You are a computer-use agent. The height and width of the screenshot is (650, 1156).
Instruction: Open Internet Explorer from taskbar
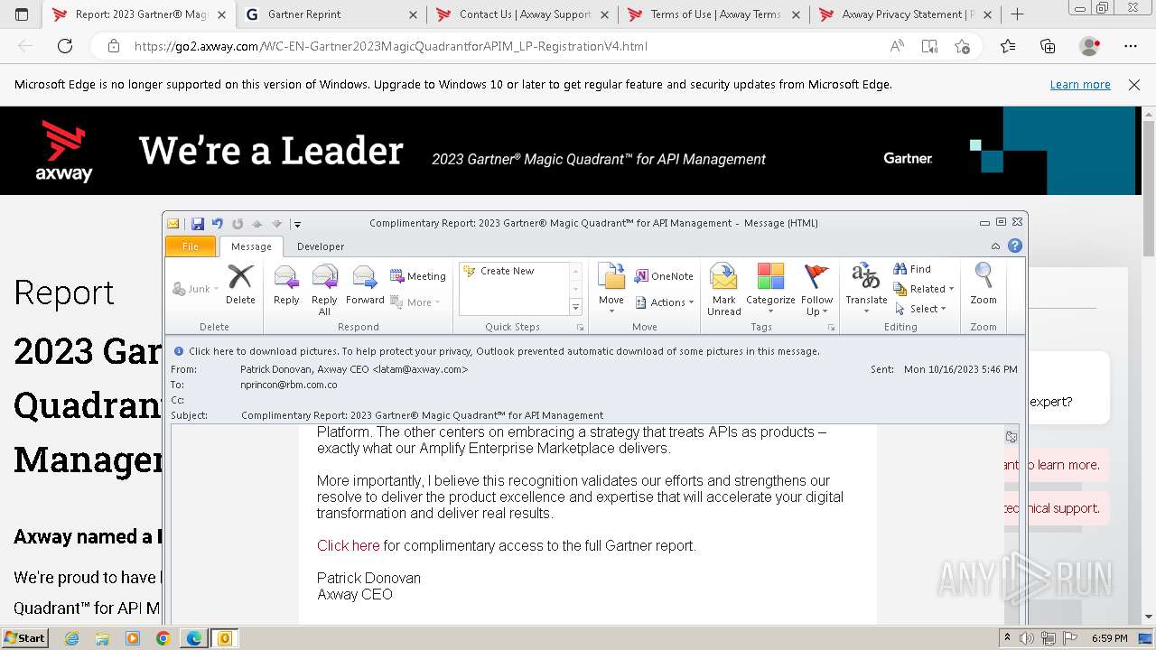pos(71,638)
